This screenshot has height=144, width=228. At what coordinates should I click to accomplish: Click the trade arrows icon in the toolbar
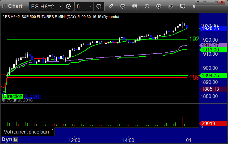point(171,6)
